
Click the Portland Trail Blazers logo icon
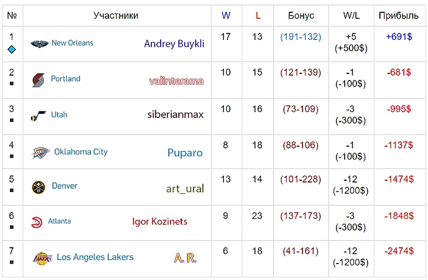39,80
